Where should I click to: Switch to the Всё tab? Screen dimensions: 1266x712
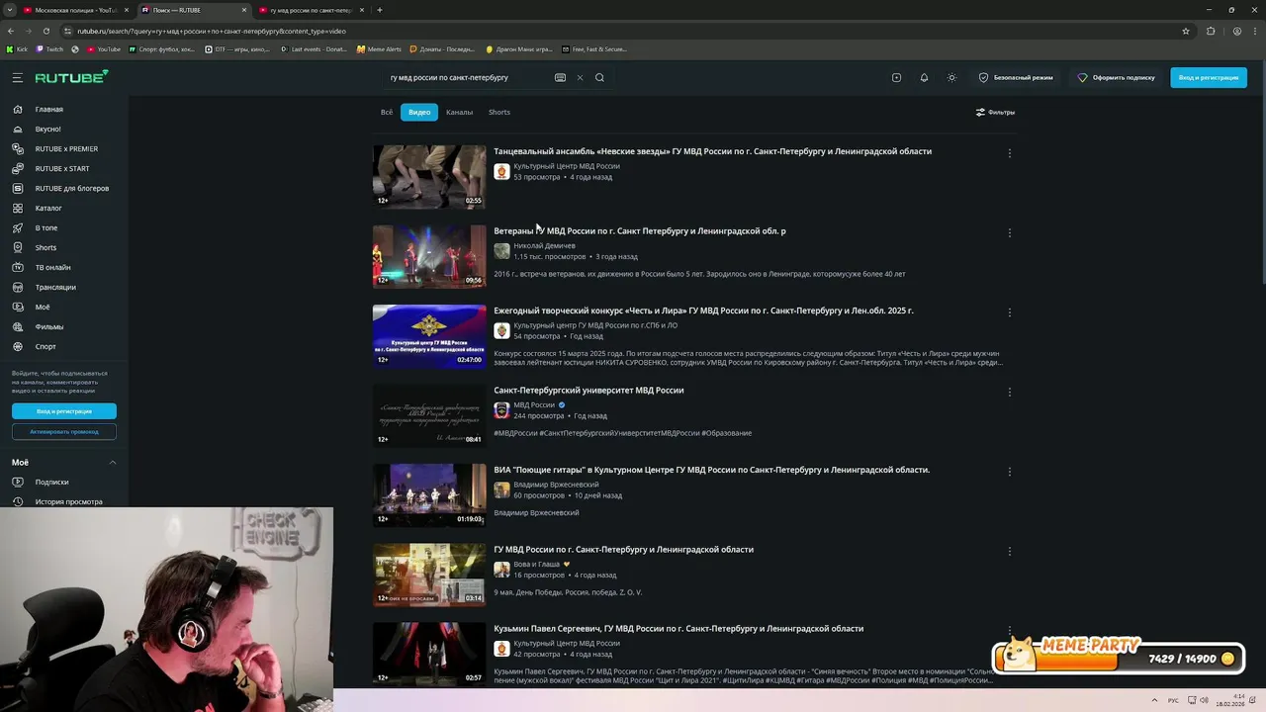tap(387, 112)
